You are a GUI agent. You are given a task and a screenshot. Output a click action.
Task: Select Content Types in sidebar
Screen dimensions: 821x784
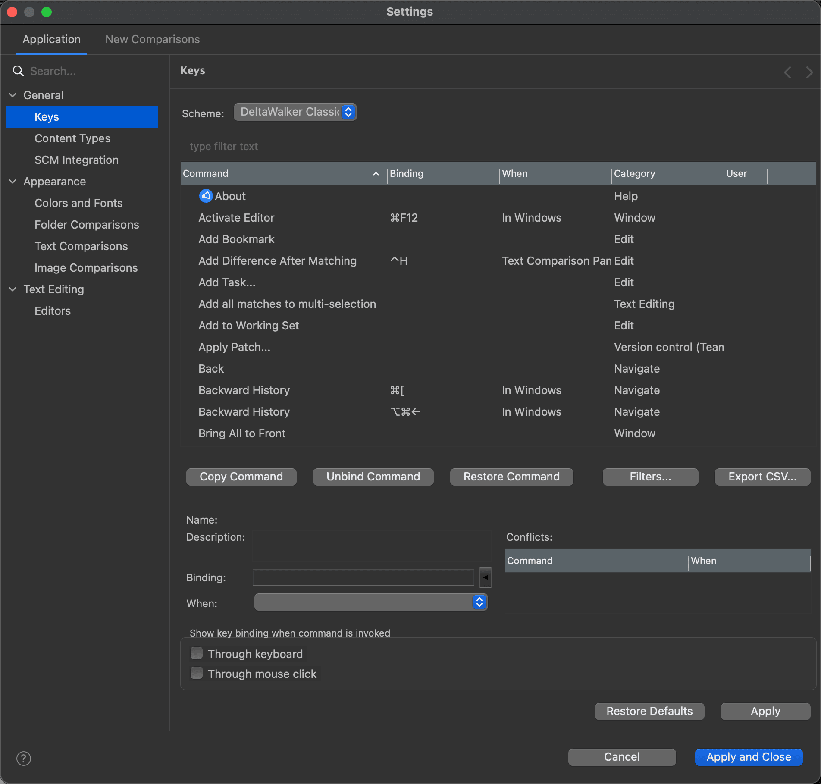(x=72, y=138)
